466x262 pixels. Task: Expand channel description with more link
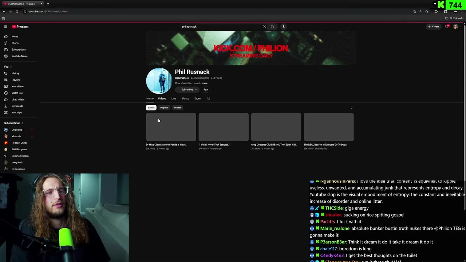[x=204, y=83]
